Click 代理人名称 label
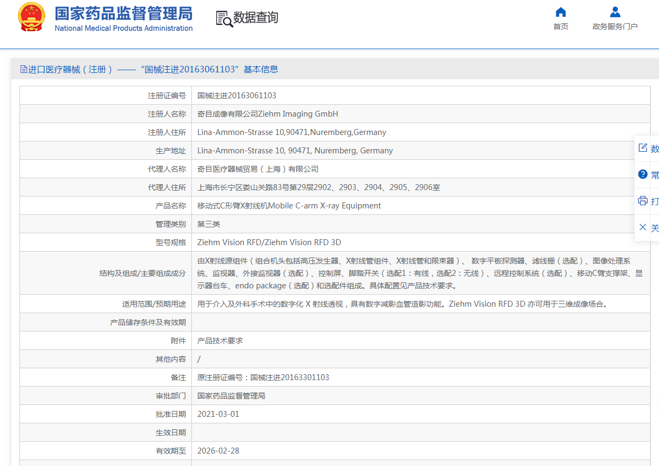 167,169
